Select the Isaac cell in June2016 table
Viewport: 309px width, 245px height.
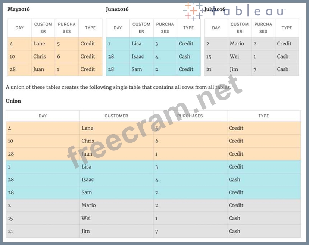pyautogui.click(x=138, y=57)
